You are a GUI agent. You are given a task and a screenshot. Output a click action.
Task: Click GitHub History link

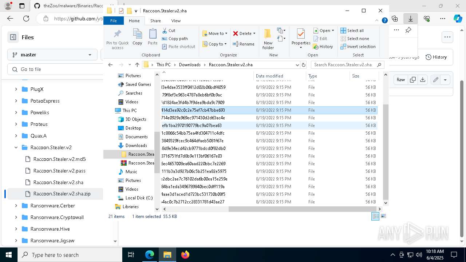(x=436, y=57)
